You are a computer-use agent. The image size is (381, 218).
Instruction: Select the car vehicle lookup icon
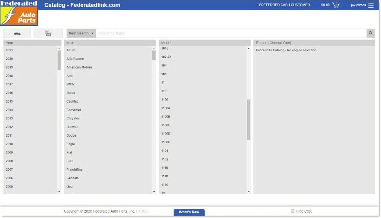17,33
